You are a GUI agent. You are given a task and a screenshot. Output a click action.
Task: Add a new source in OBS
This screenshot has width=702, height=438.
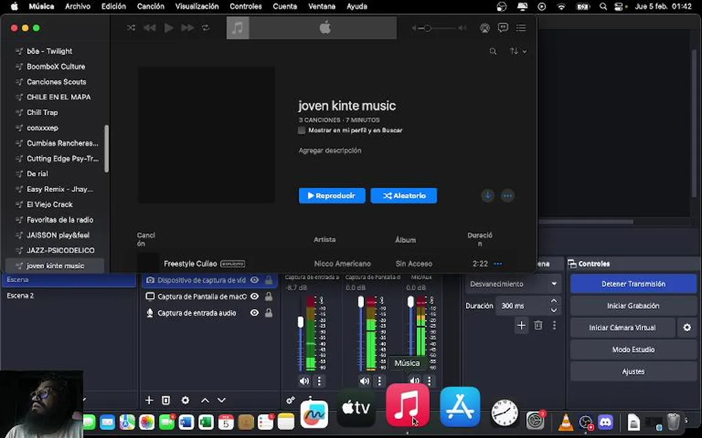149,400
